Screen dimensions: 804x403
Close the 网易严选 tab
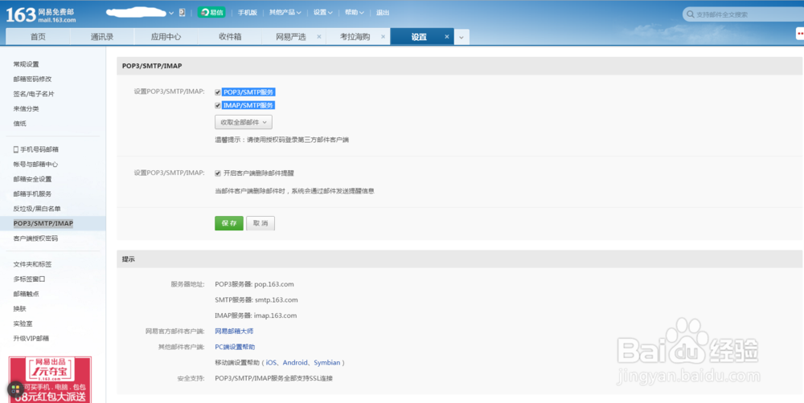pyautogui.click(x=319, y=37)
